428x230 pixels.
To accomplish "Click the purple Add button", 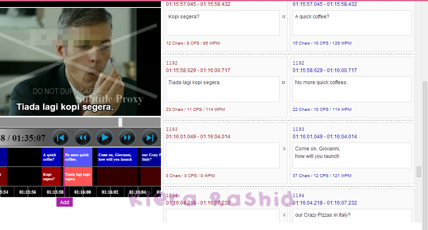I will click(x=64, y=202).
